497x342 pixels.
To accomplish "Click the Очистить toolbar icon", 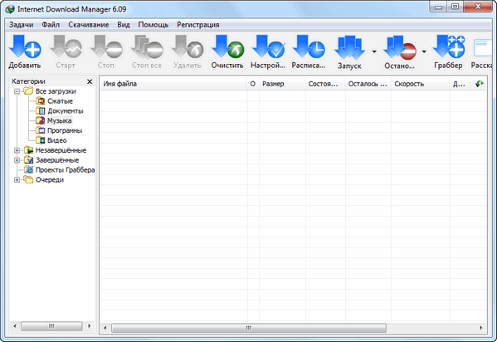I will [x=227, y=47].
